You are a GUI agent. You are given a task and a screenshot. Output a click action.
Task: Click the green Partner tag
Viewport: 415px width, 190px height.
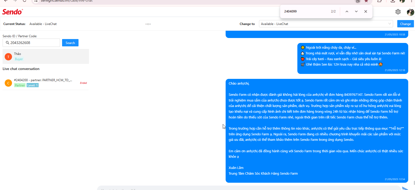click(20, 85)
